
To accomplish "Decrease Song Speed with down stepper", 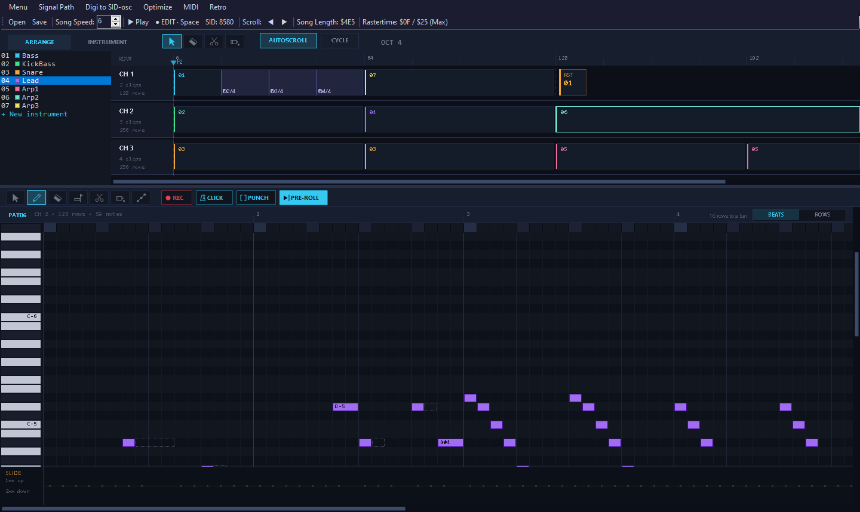I will (x=116, y=25).
